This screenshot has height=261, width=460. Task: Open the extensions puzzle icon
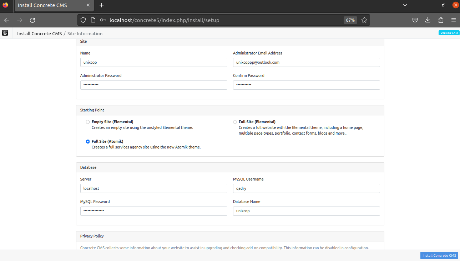[x=441, y=20]
